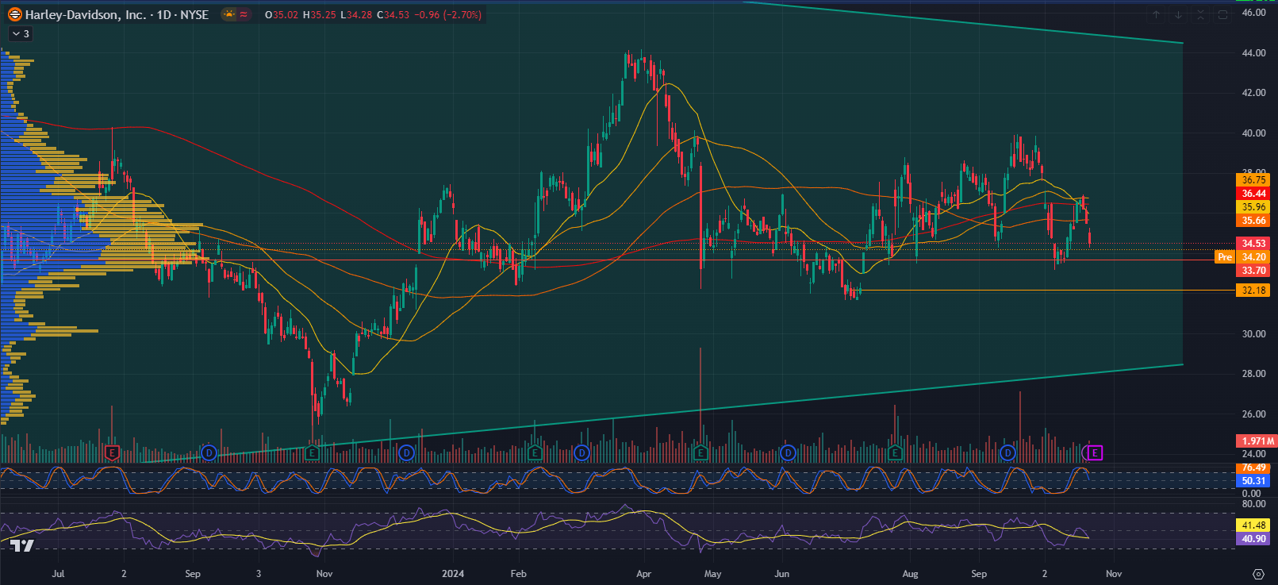Click the move pane down arrow
This screenshot has width=1278, height=585.
click(x=1179, y=14)
